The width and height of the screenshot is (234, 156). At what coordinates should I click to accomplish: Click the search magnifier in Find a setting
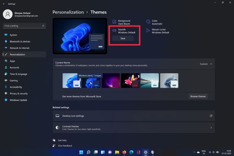pyautogui.click(x=43, y=26)
